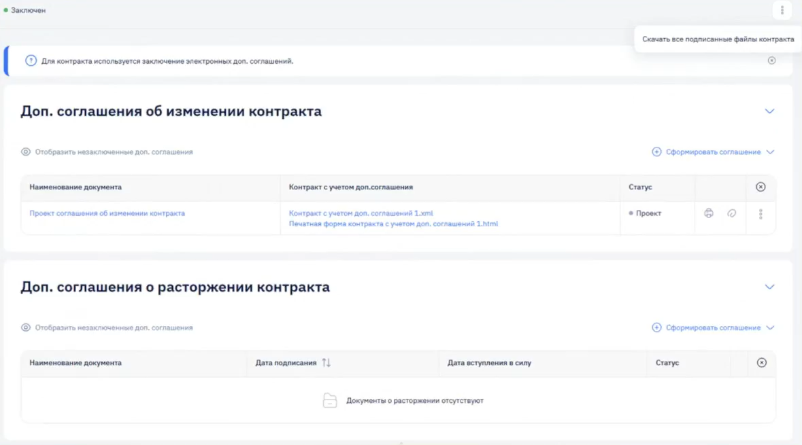Viewport: 802px width, 445px height.
Task: Click 'Наименование документа' header in termination table
Action: click(76, 363)
